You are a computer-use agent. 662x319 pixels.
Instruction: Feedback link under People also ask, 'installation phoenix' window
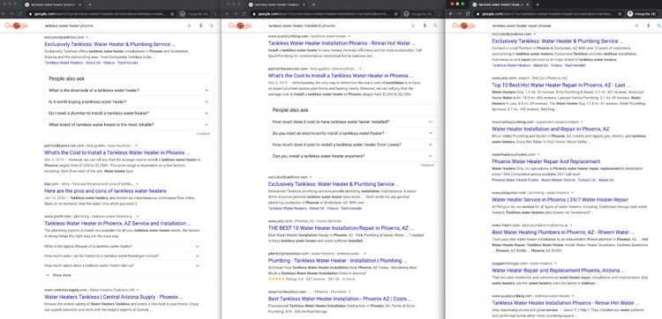(x=427, y=165)
